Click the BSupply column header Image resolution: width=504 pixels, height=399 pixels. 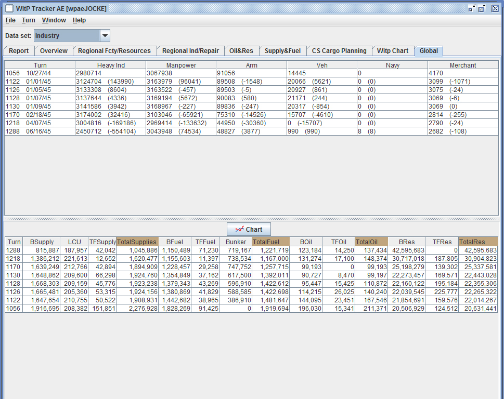point(42,242)
